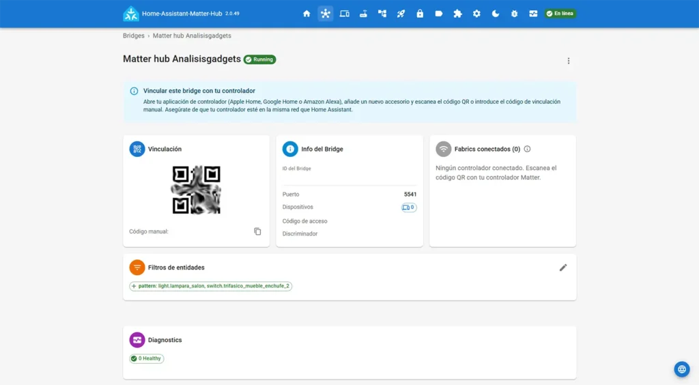
Task: Click the Home-Assistant-Matter-Hub title text
Action: [182, 14]
